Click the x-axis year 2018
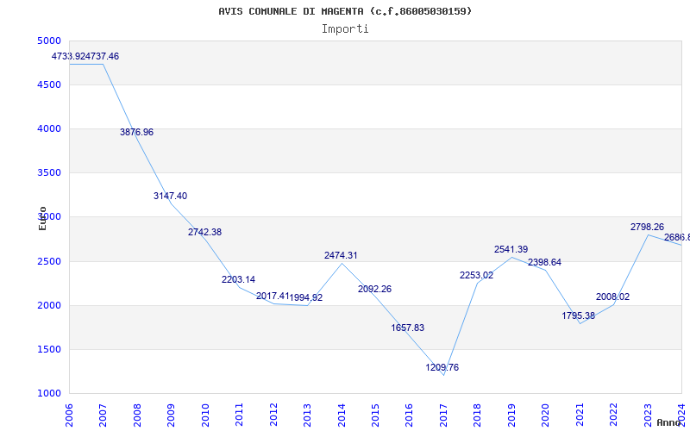The height and width of the screenshot is (431, 690). click(x=478, y=415)
